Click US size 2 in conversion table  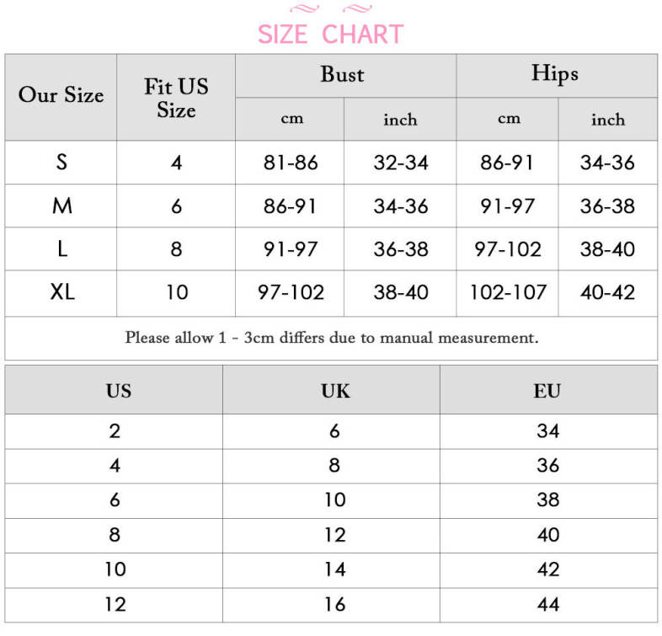pos(115,430)
